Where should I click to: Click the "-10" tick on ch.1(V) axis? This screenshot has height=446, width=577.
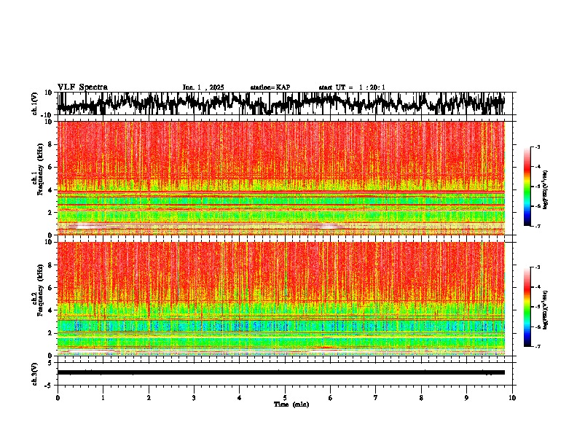tap(47, 115)
